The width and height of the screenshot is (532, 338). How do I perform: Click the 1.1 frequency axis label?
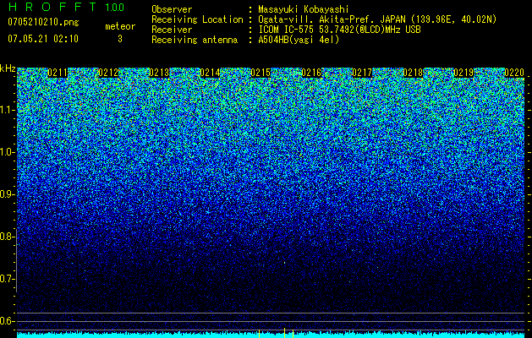(x=7, y=110)
